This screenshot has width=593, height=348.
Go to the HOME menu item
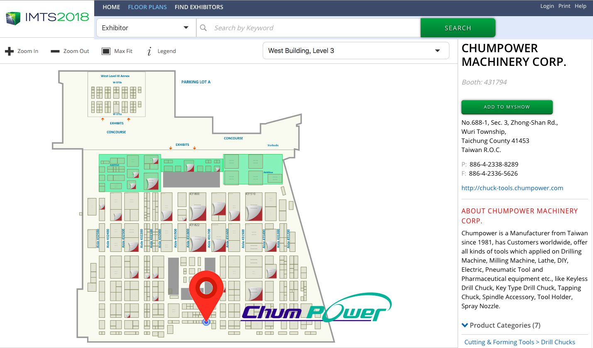[111, 7]
